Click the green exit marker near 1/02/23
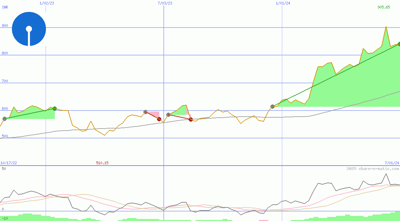400x221 pixels. [54, 108]
